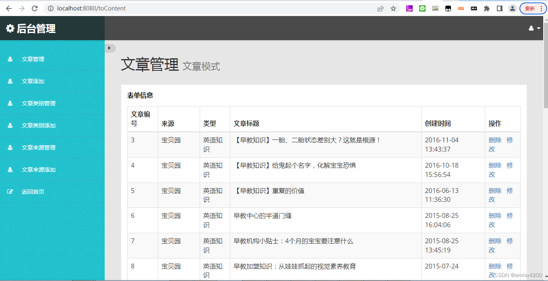
Task: Collapse sidebar with the small arrow tab
Action: coord(110,48)
